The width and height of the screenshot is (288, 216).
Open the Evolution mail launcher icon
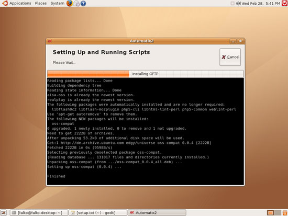pos(76,4)
